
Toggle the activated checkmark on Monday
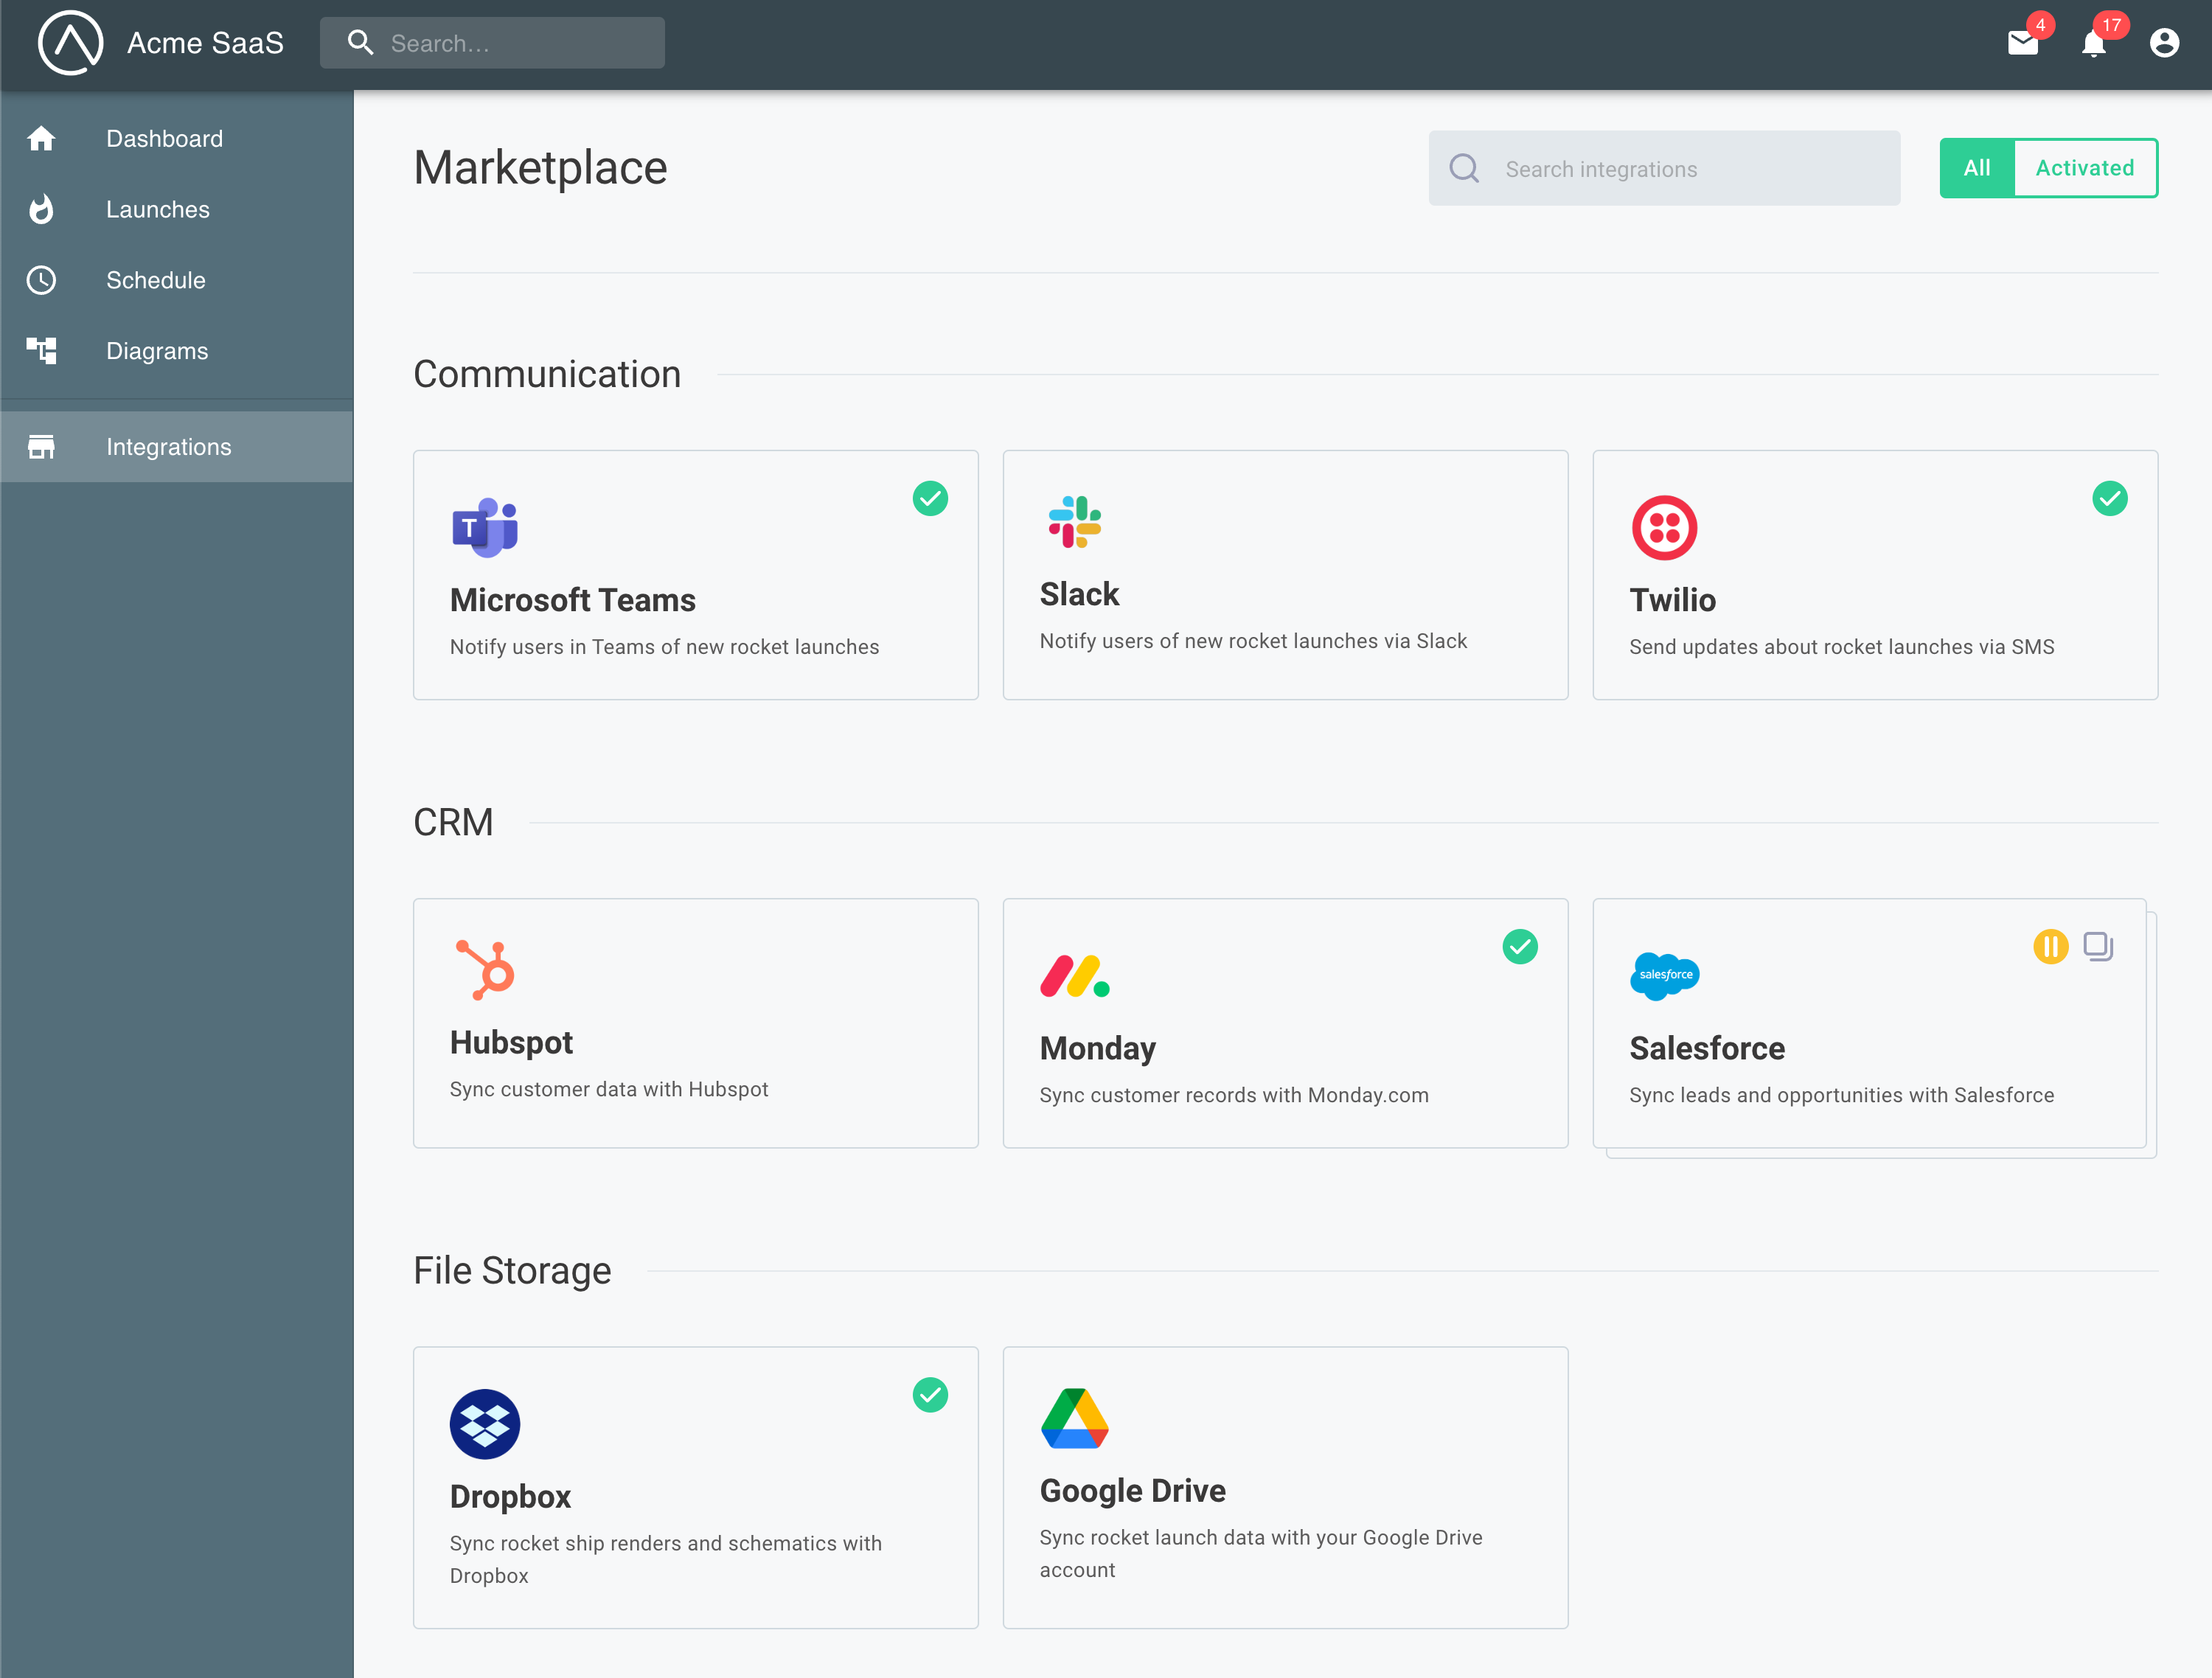(1520, 947)
